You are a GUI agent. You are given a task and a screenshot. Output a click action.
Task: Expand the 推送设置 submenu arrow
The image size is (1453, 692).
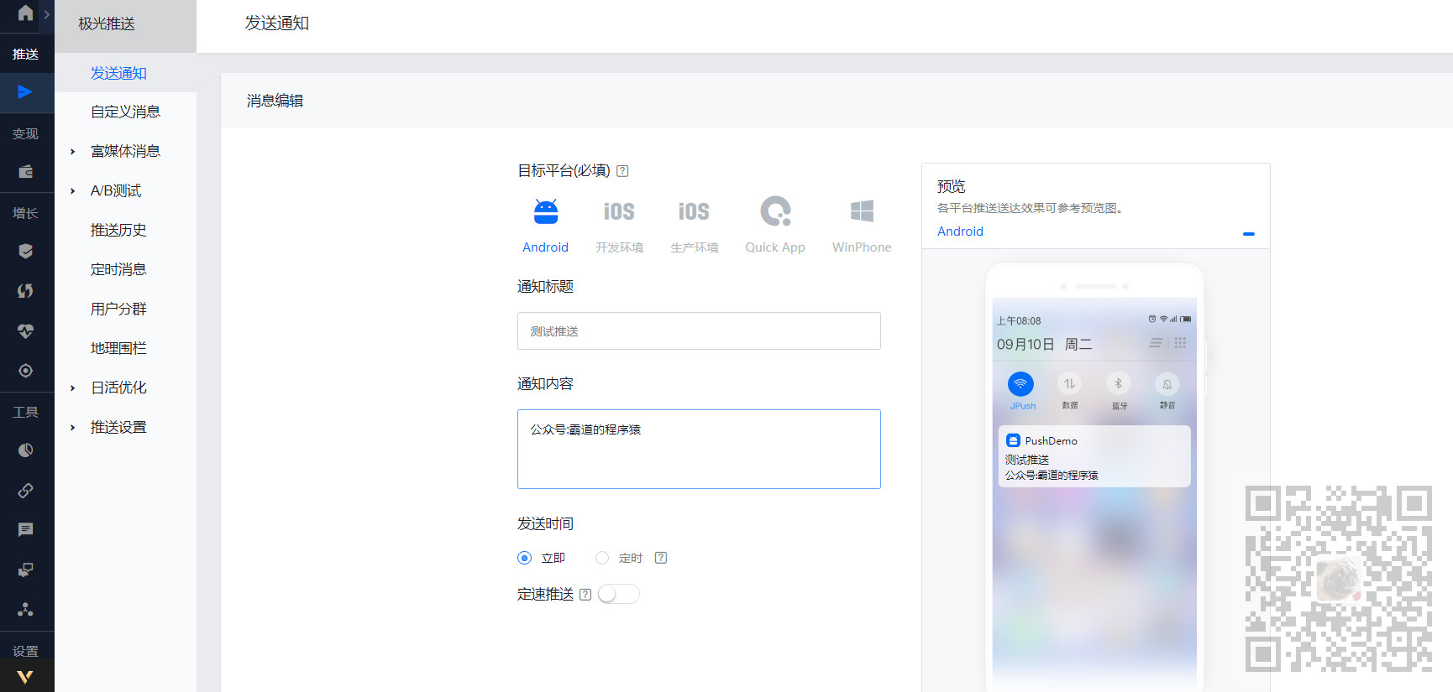(x=73, y=428)
